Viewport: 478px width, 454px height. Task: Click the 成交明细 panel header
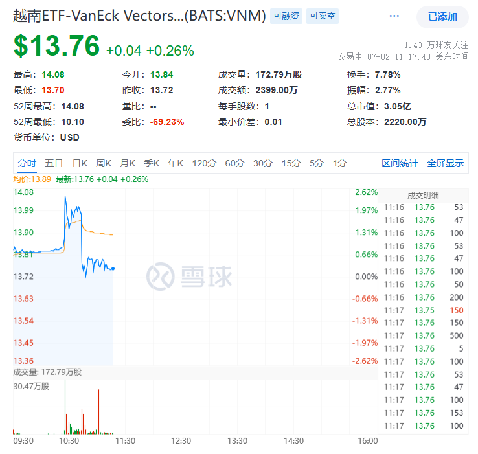tap(423, 196)
